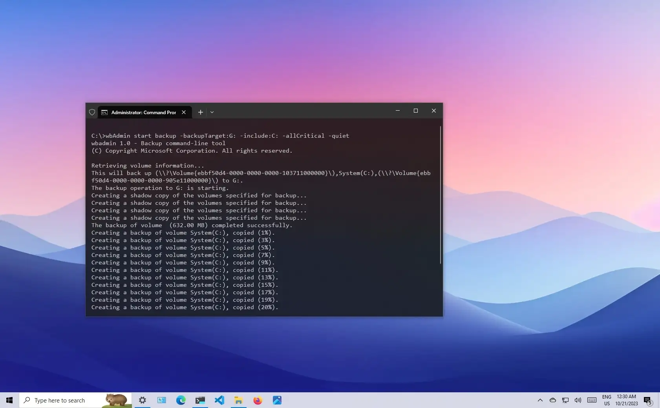This screenshot has width=660, height=408.
Task: Click the OneDrive cloud icon in system tray
Action: pos(553,400)
